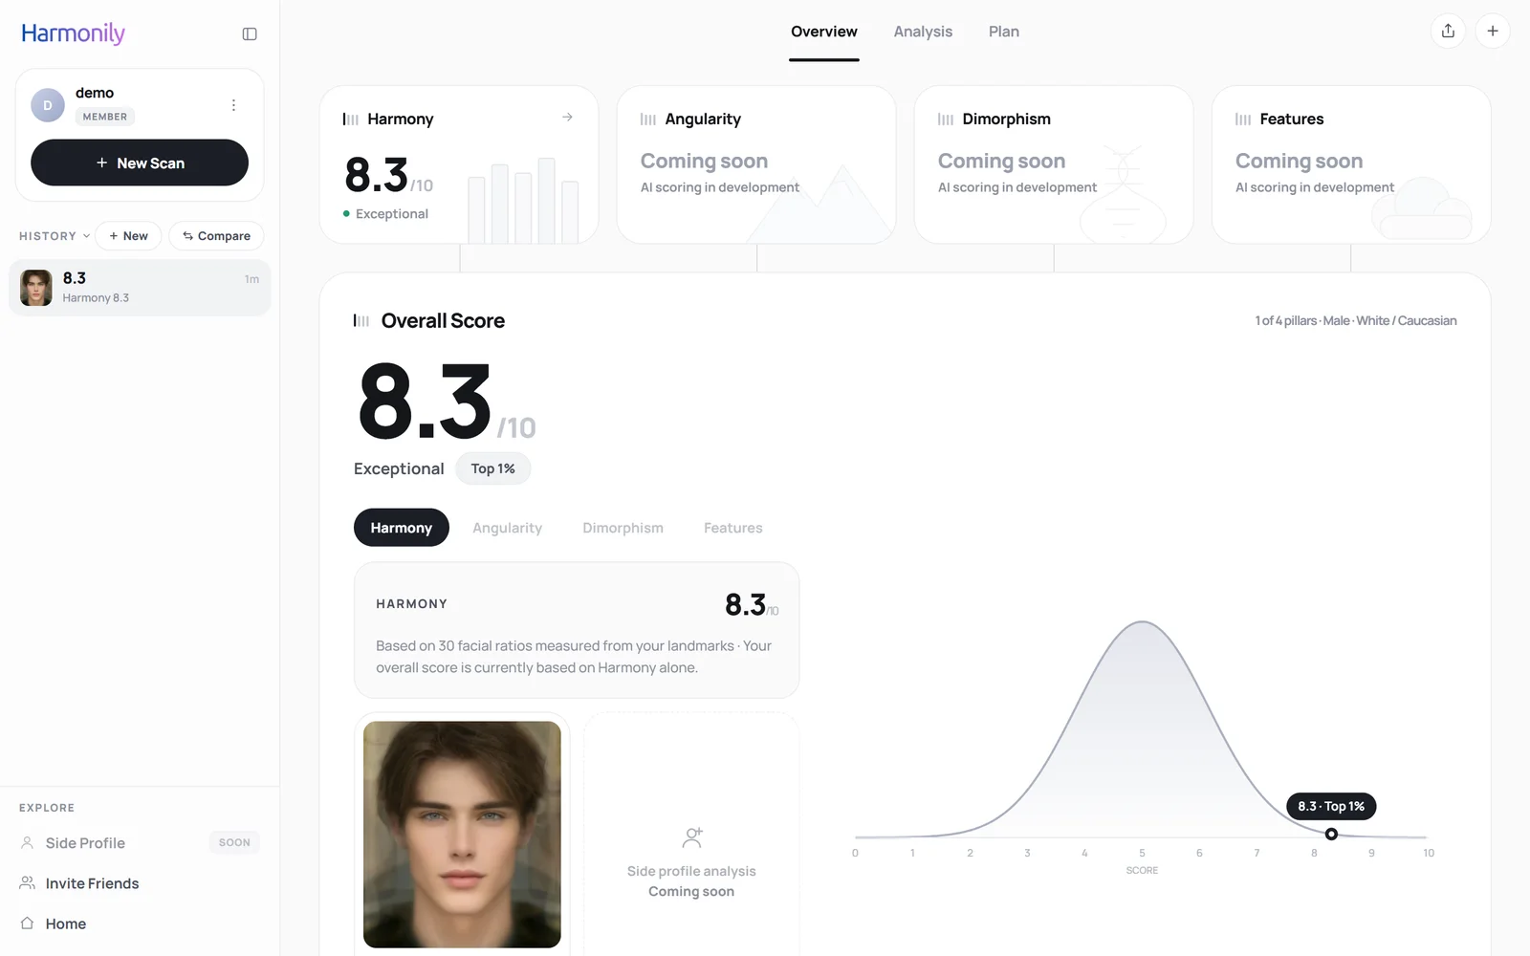This screenshot has width=1530, height=956.
Task: Switch to the Plan tab
Action: click(1004, 32)
